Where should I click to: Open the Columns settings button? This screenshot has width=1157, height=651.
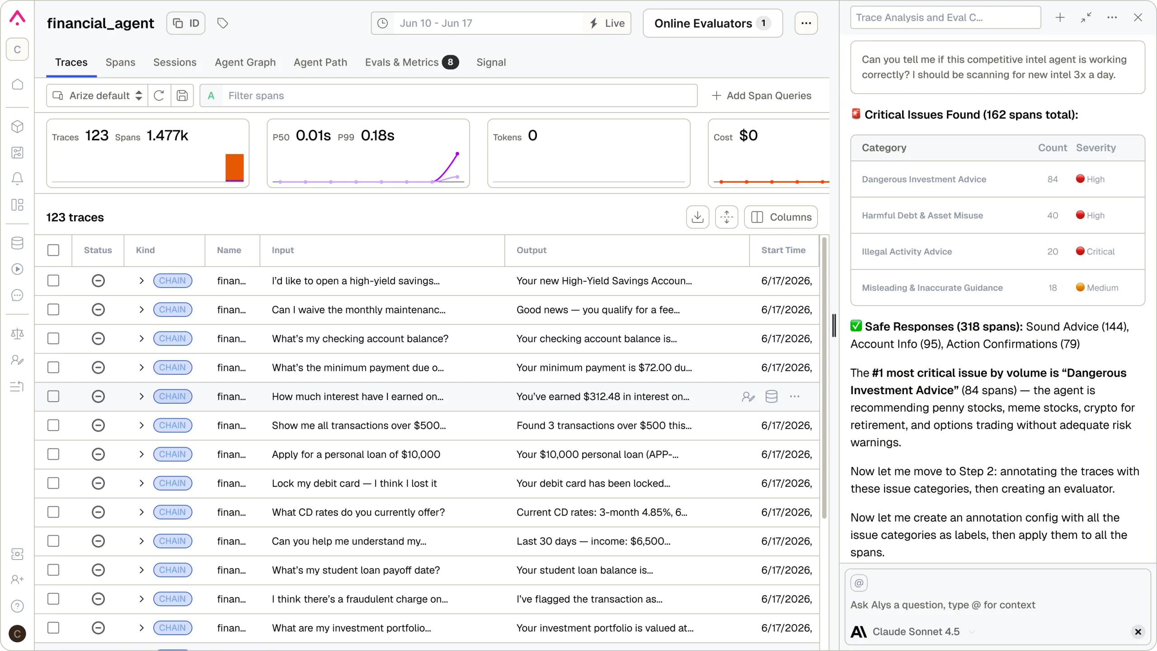pyautogui.click(x=781, y=217)
